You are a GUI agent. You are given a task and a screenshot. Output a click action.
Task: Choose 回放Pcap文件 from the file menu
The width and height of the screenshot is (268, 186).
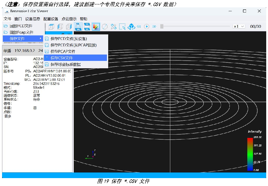point(23,32)
